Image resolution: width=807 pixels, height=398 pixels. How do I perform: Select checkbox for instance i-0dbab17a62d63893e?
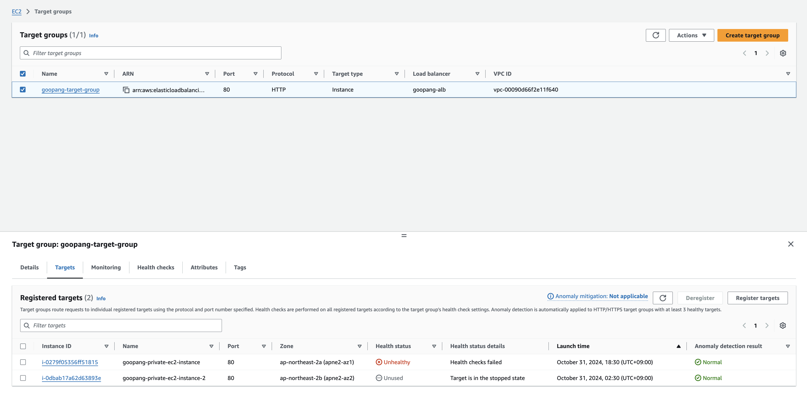coord(23,378)
